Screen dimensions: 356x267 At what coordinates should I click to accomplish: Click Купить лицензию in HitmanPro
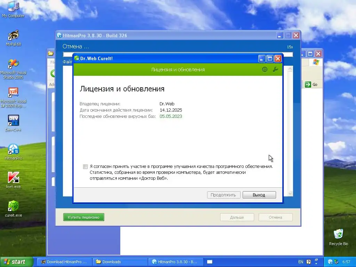tap(83, 217)
